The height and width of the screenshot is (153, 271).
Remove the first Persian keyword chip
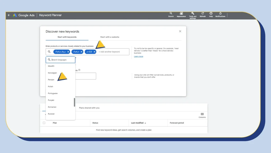coord(68,52)
